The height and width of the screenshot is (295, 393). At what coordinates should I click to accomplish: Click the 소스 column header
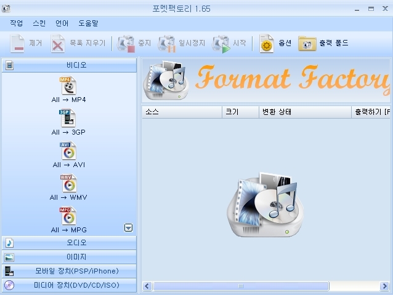182,112
